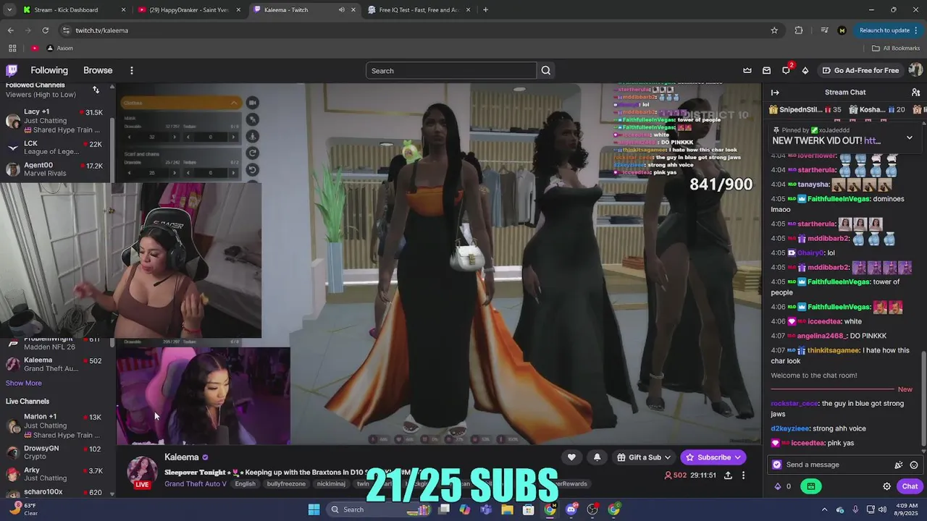927x521 pixels.
Task: Open Marlon +1 live channel
Action: tap(55, 425)
